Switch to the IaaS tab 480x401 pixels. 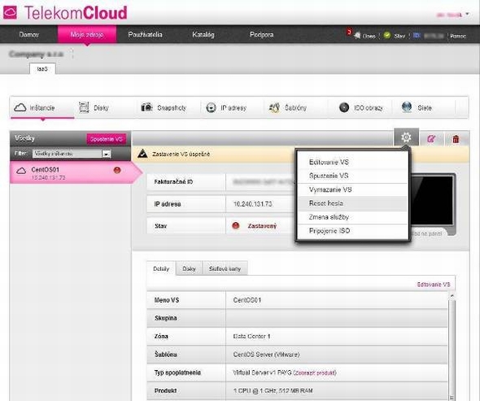42,69
